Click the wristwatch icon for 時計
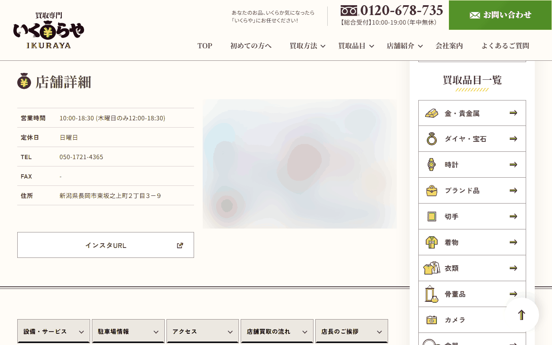This screenshot has height=345, width=552. click(431, 165)
